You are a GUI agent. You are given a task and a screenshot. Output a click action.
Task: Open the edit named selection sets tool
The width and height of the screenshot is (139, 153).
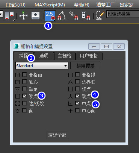[x=100, y=16]
